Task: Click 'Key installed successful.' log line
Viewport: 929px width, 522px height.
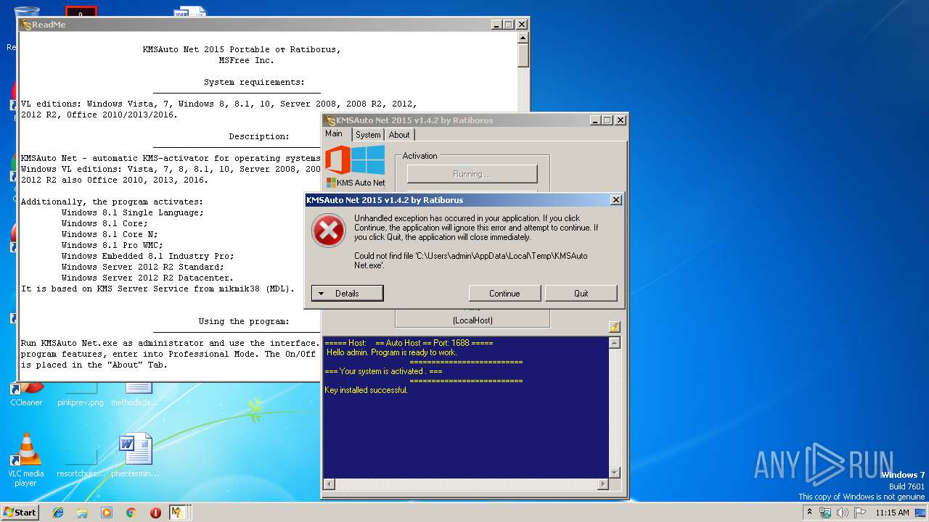Action: click(x=366, y=390)
